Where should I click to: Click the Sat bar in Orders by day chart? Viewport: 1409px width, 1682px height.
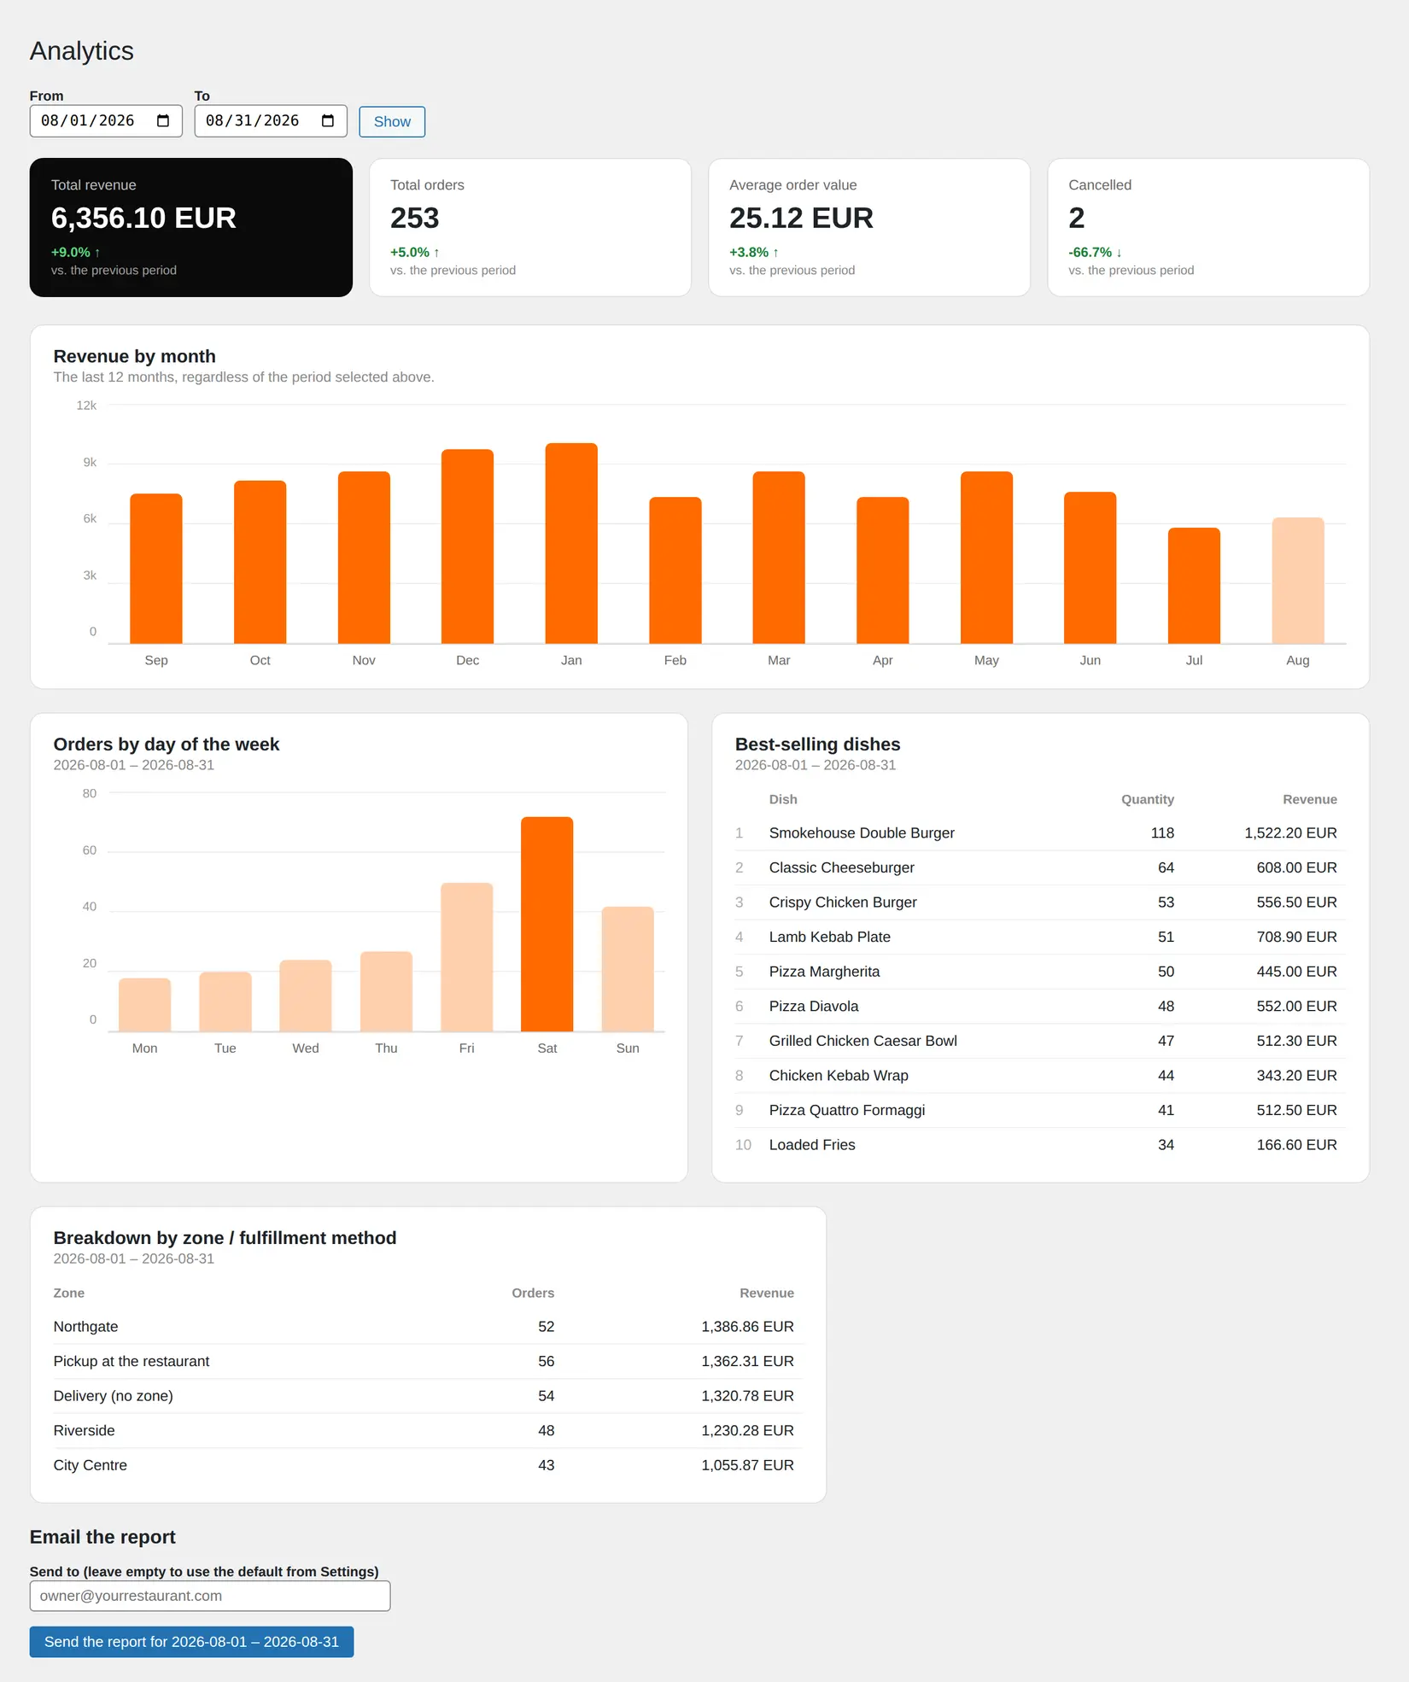click(547, 925)
